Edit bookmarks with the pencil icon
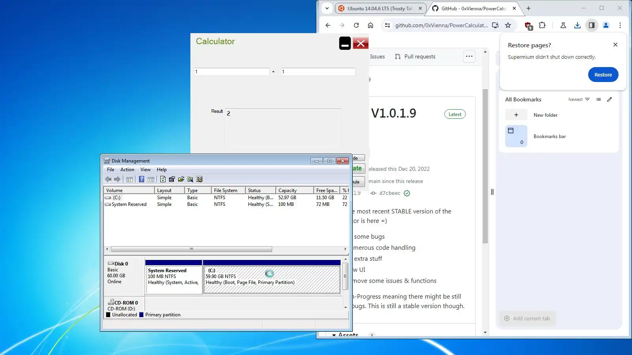 pyautogui.click(x=609, y=99)
